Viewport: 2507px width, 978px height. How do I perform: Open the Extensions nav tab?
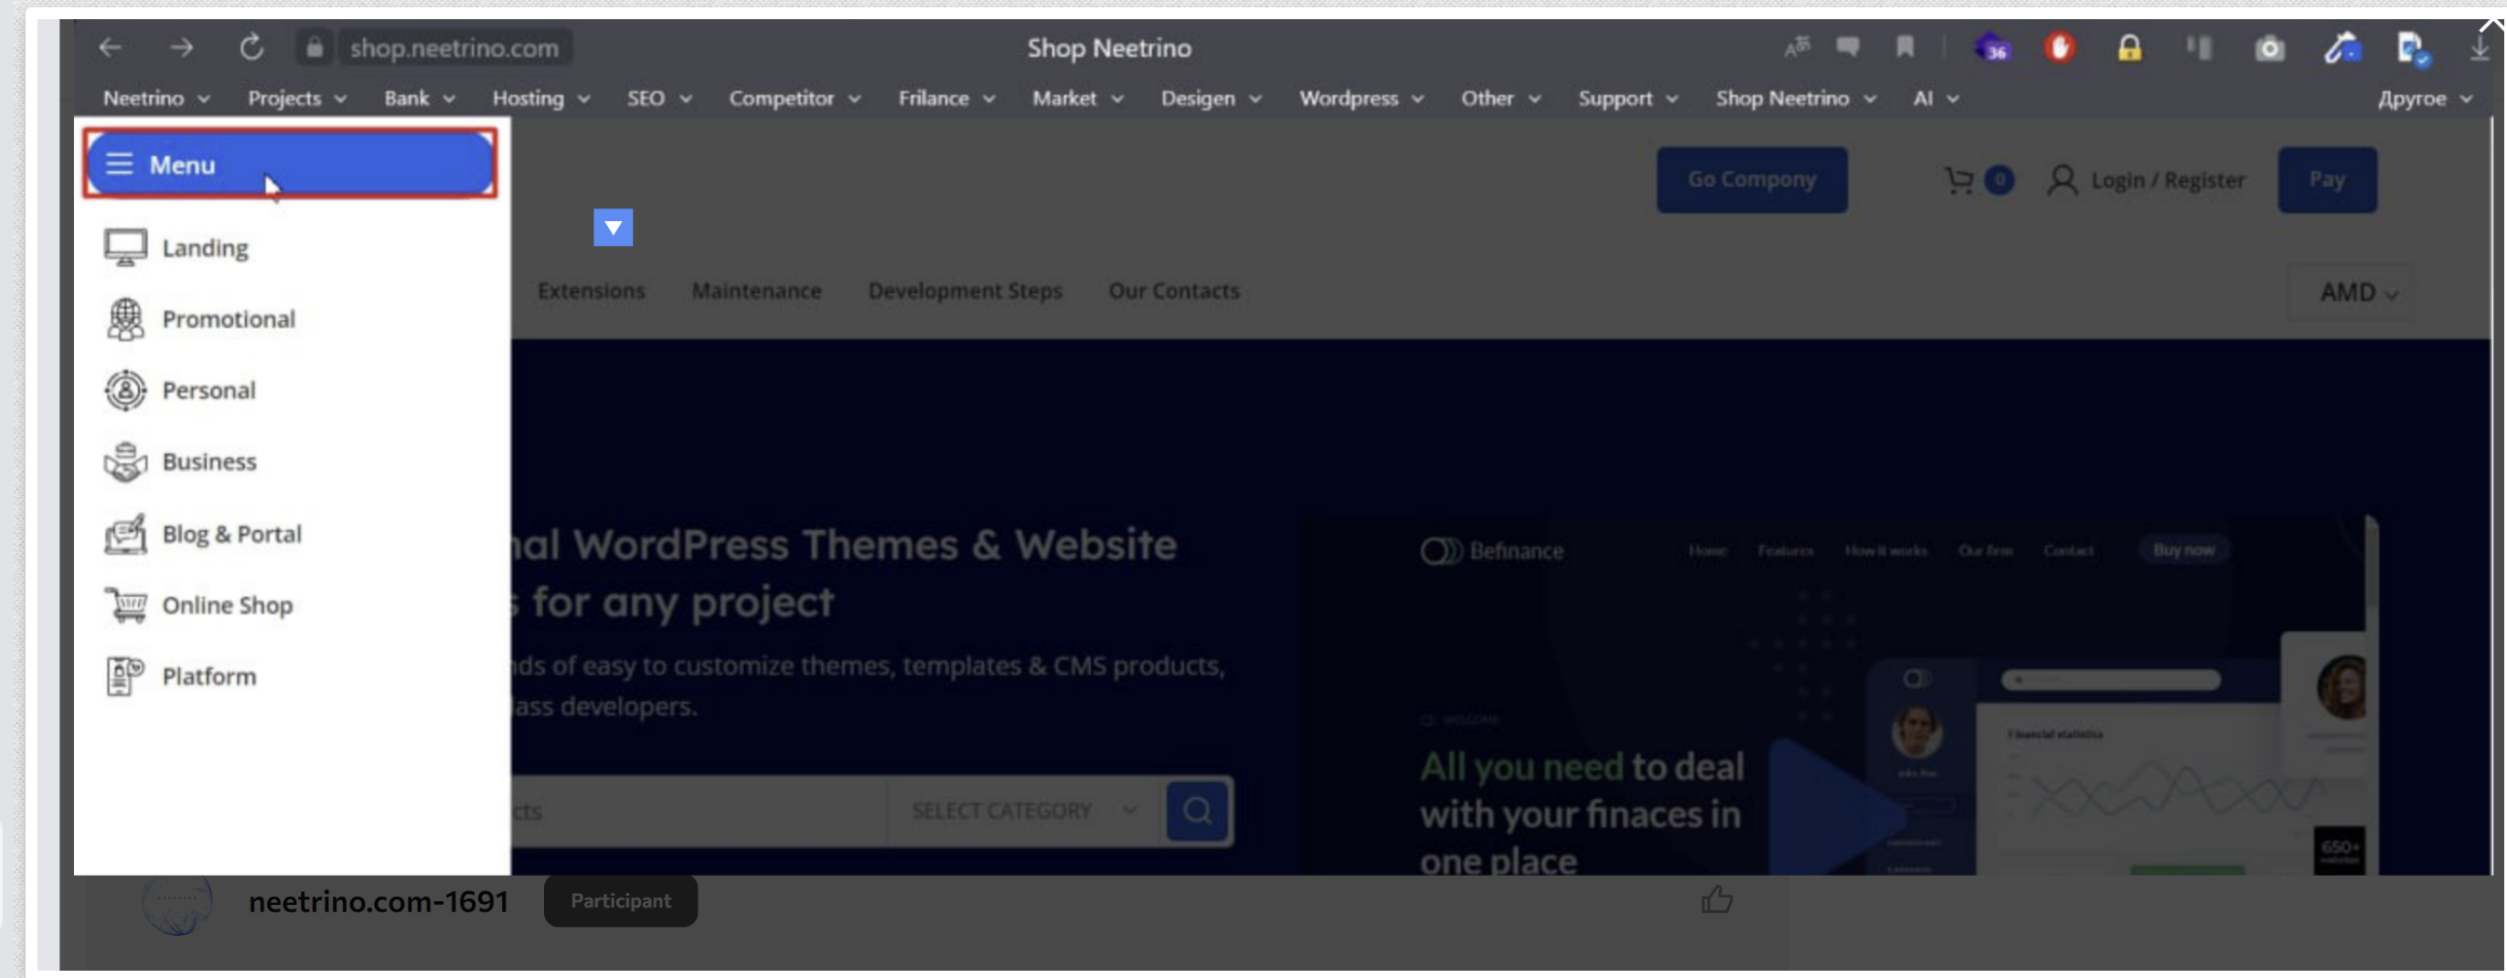(x=591, y=290)
